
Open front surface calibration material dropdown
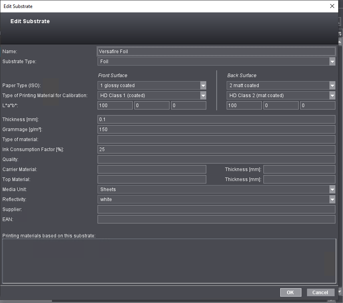tap(203, 96)
